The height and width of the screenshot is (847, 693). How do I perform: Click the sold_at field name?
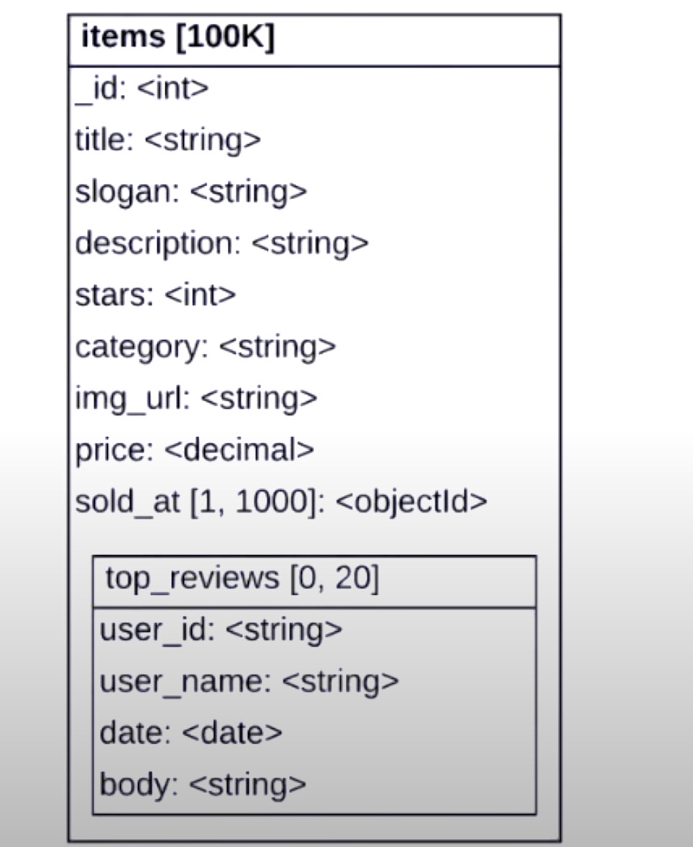pyautogui.click(x=127, y=502)
